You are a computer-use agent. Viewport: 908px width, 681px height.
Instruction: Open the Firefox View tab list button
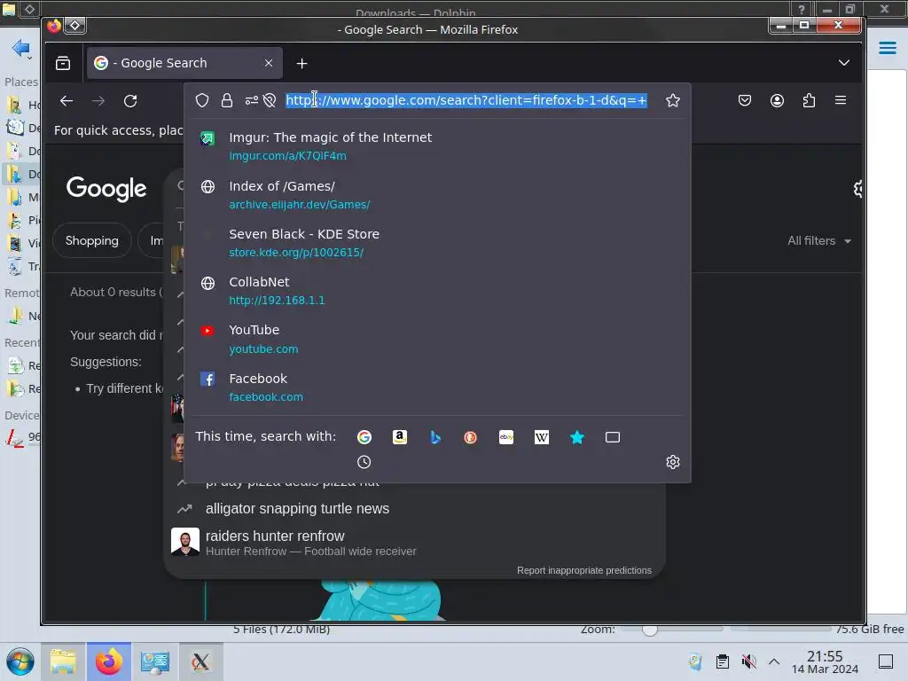point(63,63)
